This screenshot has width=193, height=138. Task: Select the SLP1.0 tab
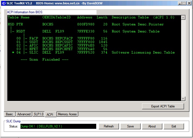pos(38,114)
